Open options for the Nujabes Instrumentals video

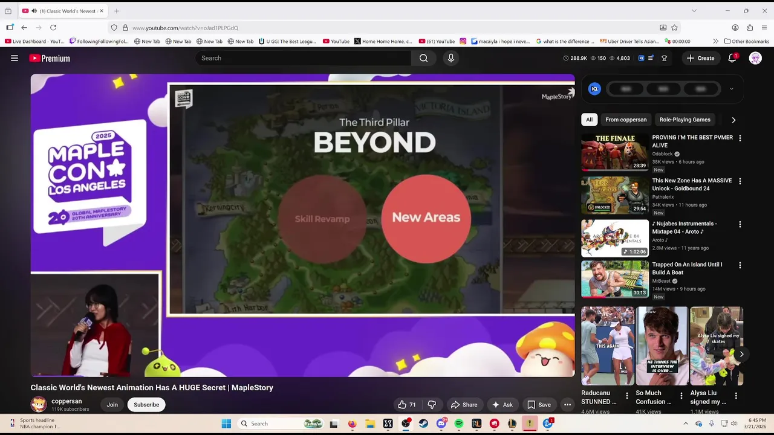(740, 224)
